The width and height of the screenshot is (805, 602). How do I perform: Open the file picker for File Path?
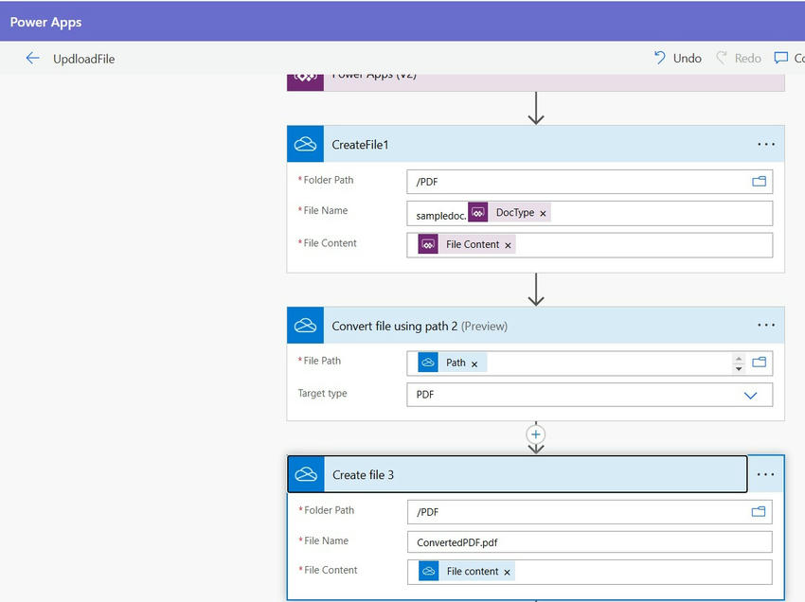coord(759,363)
